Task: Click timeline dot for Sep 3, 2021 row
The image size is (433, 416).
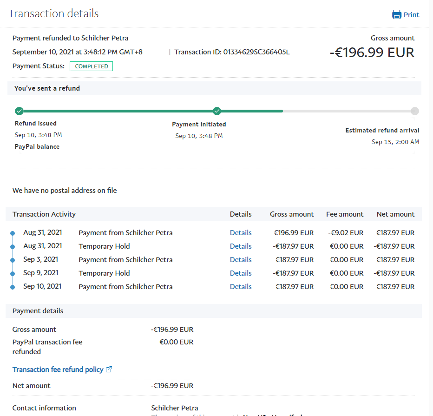Action: tap(13, 260)
